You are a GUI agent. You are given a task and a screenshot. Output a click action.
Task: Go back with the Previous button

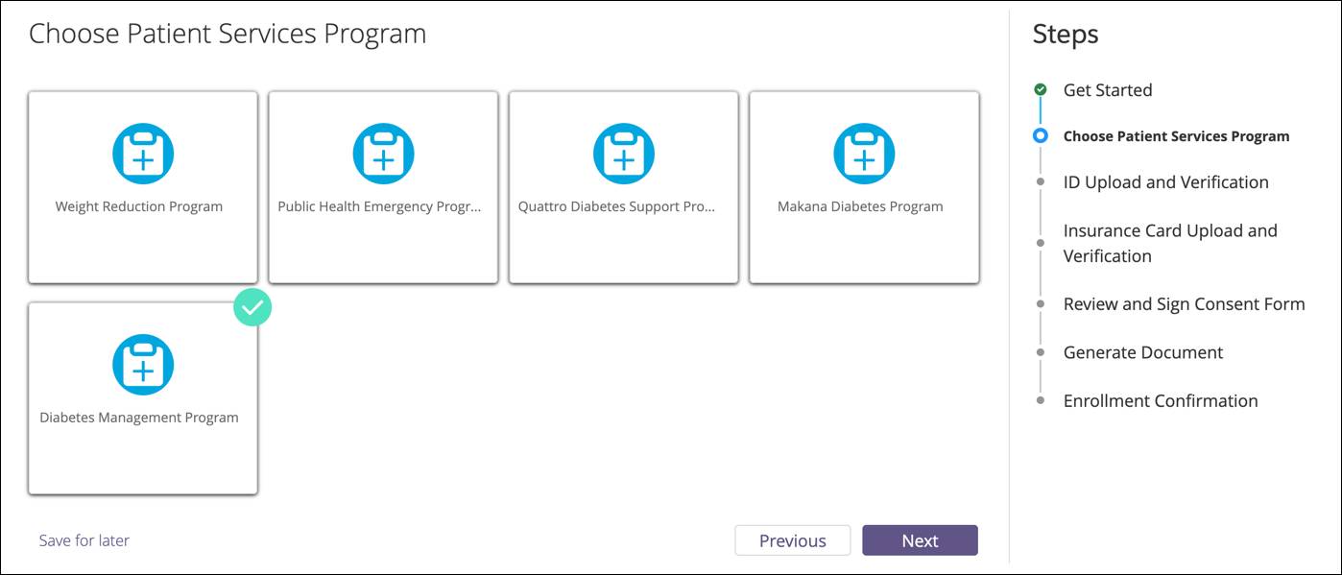coord(793,540)
